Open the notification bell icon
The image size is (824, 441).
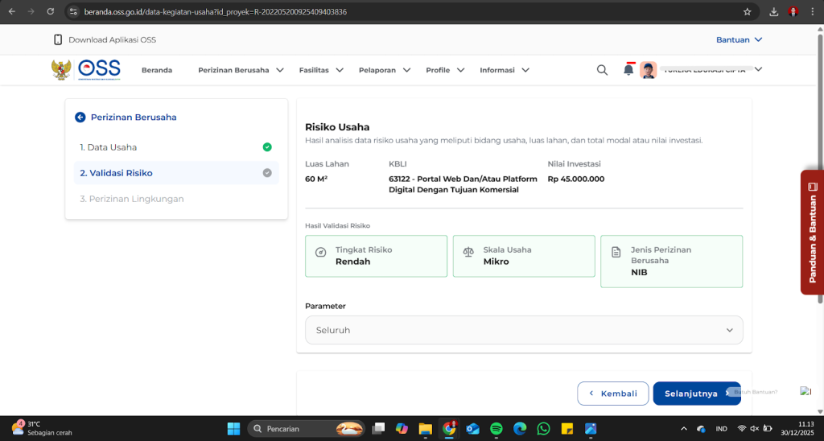pos(628,70)
